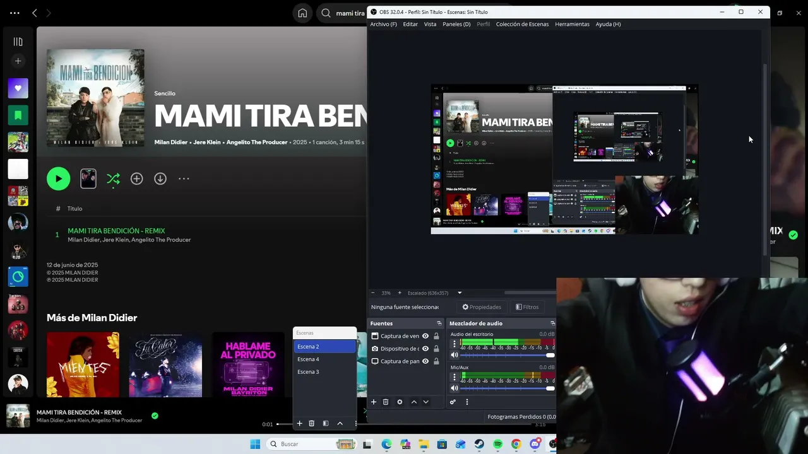This screenshot has width=808, height=454.
Task: Lock the Captura de ventana source
Action: 436,336
